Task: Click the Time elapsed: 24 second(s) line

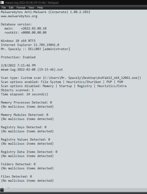Action: [x=24, y=94]
